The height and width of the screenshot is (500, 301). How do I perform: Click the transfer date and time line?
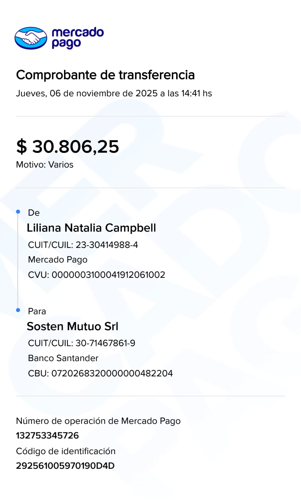click(114, 93)
